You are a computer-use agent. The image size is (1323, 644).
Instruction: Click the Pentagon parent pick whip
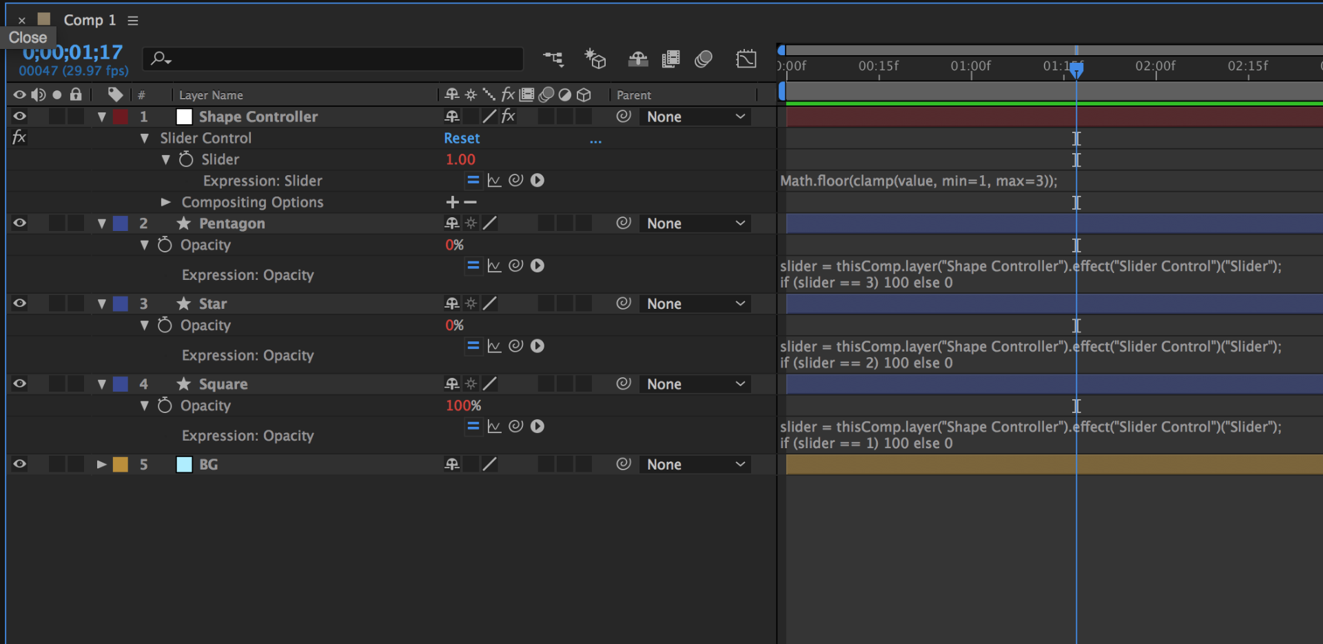click(624, 223)
